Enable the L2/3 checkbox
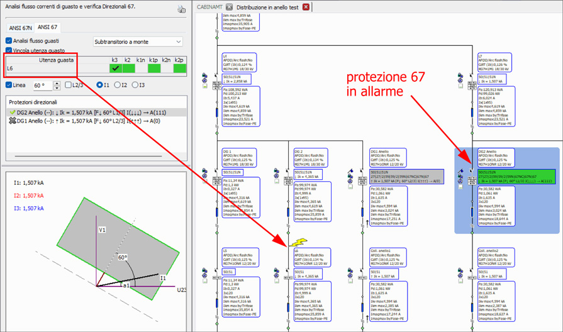563x332 pixels. click(x=68, y=85)
